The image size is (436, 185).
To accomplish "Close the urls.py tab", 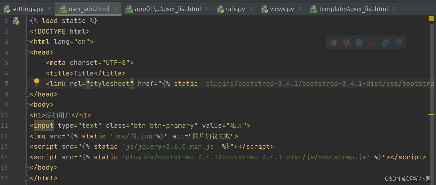I will pyautogui.click(x=251, y=9).
